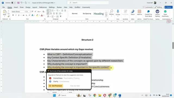Clear all formatting icon
The height and width of the screenshot is (98, 174).
[x=43, y=11]
